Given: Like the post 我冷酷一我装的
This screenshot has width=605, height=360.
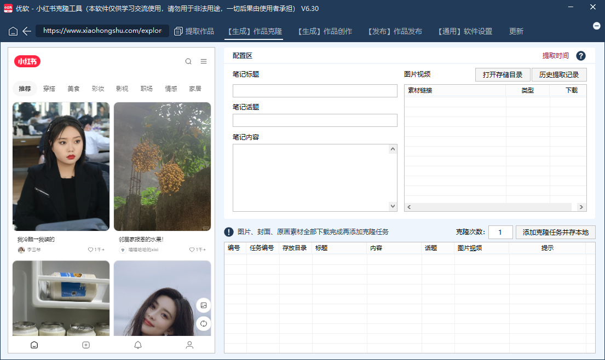Looking at the screenshot, I should [x=90, y=249].
